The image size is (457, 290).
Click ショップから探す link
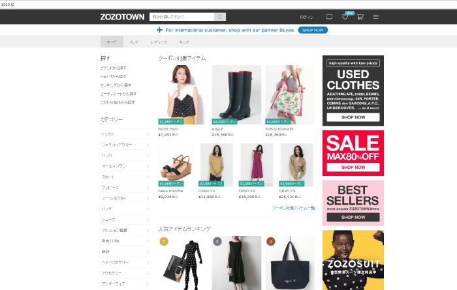(113, 76)
